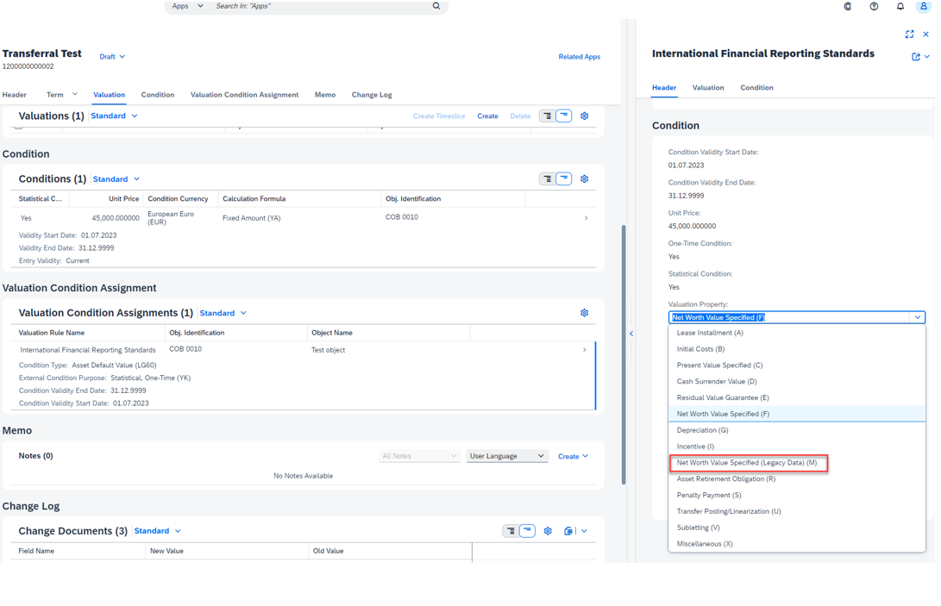The image size is (941, 606).
Task: Open Valuation Condition Assignments settings gear
Action: [585, 313]
